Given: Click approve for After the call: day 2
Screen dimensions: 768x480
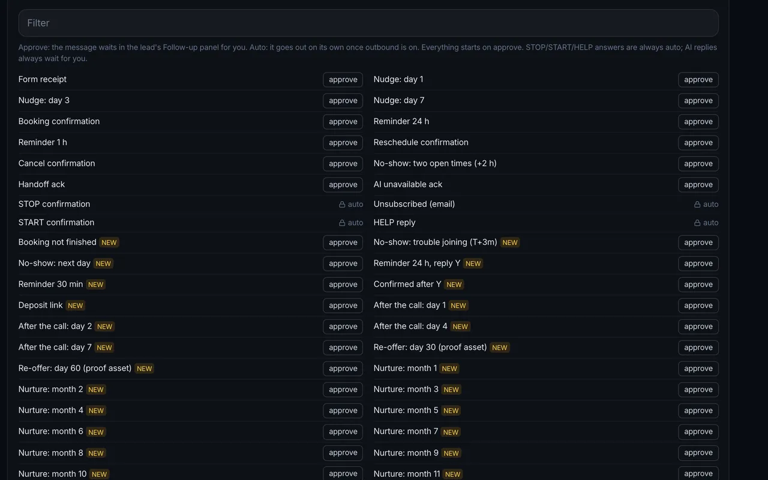Looking at the screenshot, I should (343, 326).
